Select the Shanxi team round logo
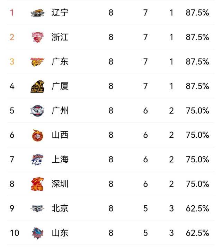 coord(37,135)
